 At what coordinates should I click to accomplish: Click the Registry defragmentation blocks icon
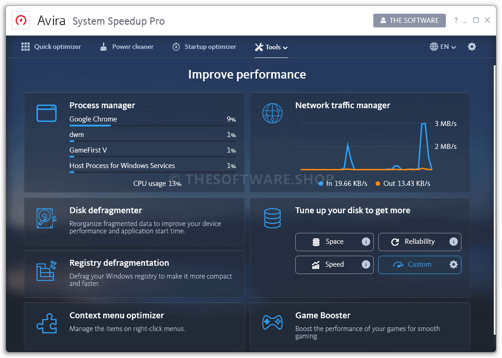click(x=47, y=271)
